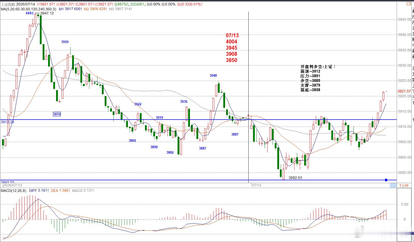Screen dimensions: 414x242
Task: Click the 开盘判多空-上证 annotation heading
Action: click(x=318, y=67)
